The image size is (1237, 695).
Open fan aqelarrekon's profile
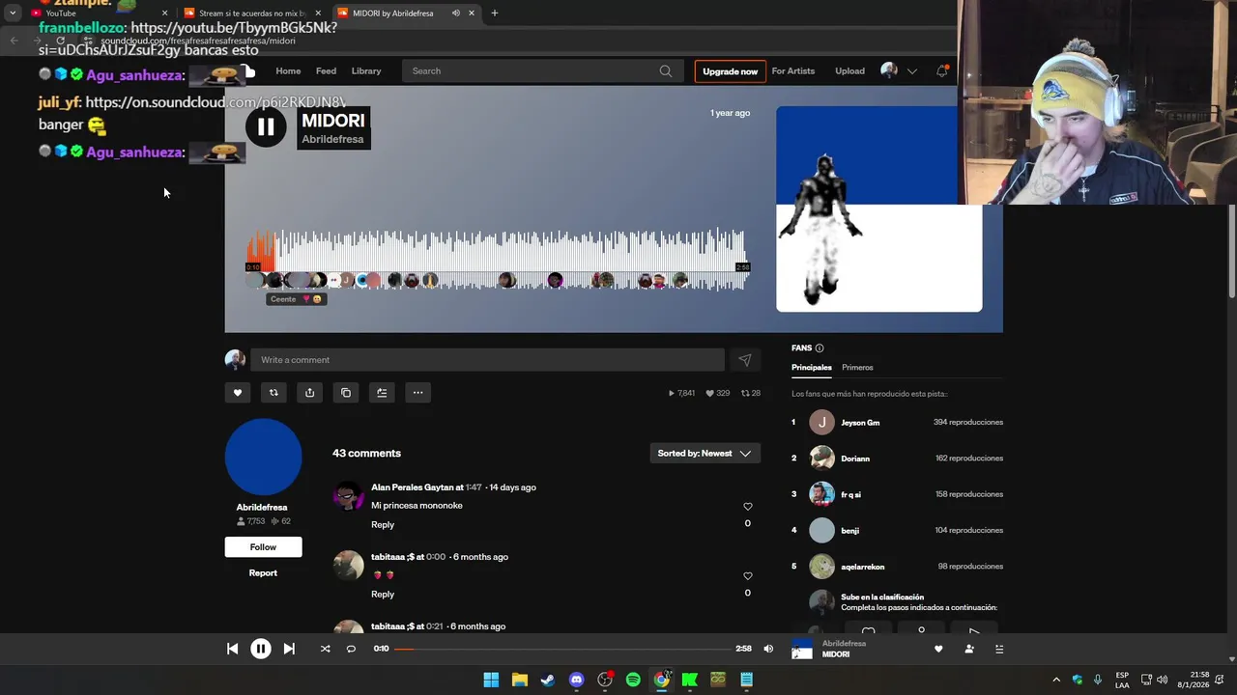coord(862,567)
